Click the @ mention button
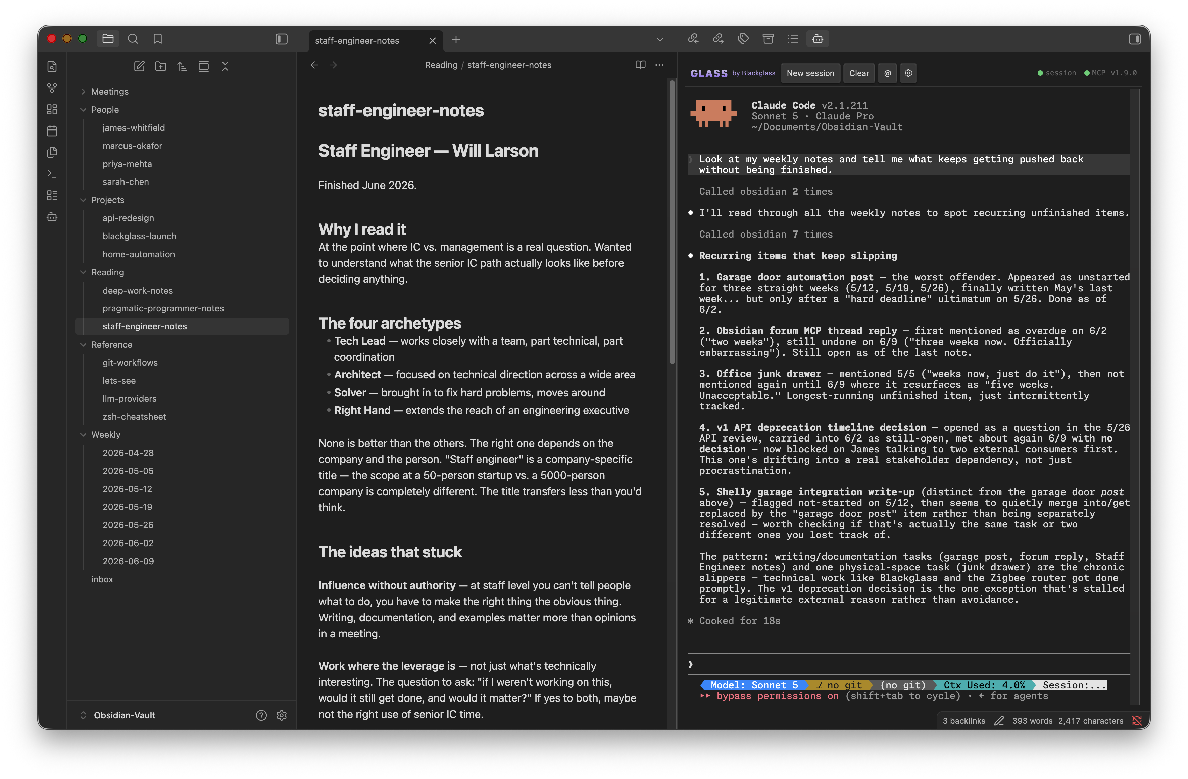 888,73
